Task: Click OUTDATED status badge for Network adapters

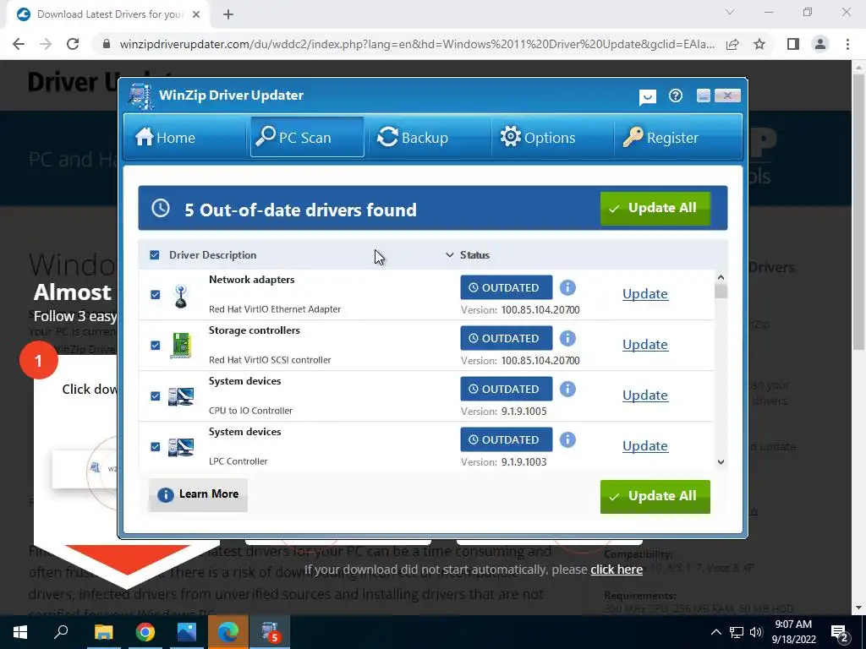Action: (507, 287)
